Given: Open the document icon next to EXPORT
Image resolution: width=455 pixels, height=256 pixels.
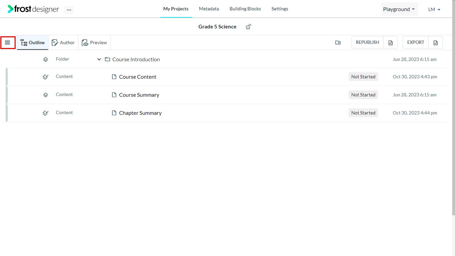Looking at the screenshot, I should [436, 43].
